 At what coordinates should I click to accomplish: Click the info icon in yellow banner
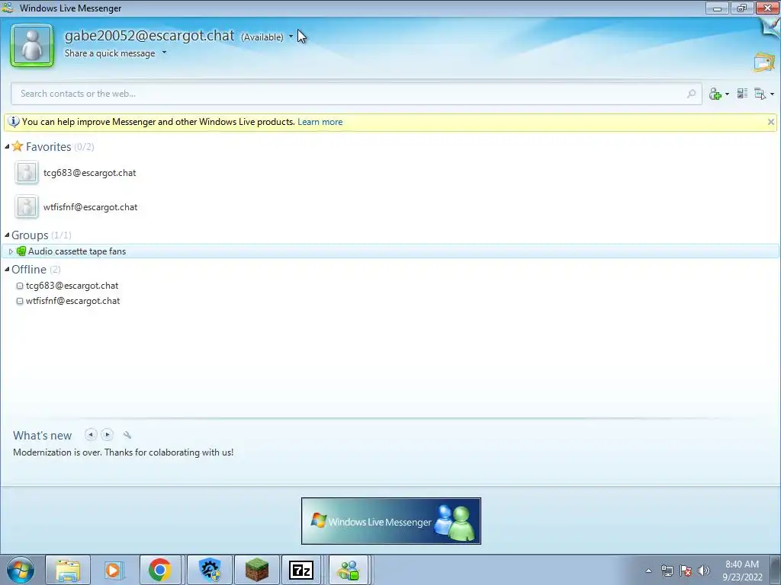pos(14,122)
